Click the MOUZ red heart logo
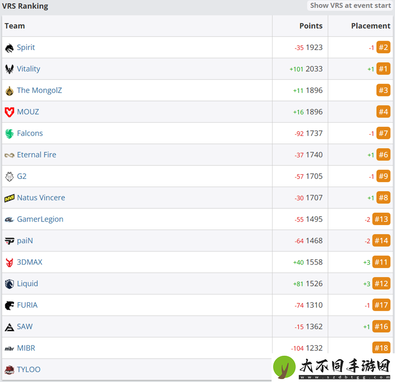This screenshot has width=395, height=382. 9,112
